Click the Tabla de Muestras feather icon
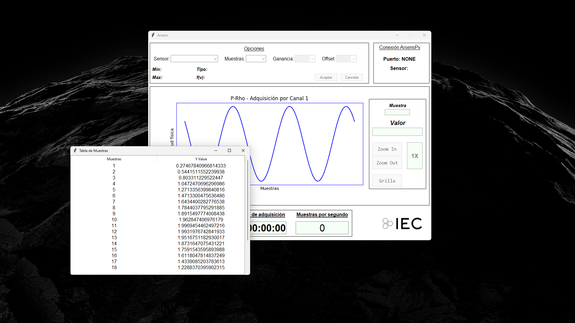This screenshot has width=575, height=323. tap(75, 150)
